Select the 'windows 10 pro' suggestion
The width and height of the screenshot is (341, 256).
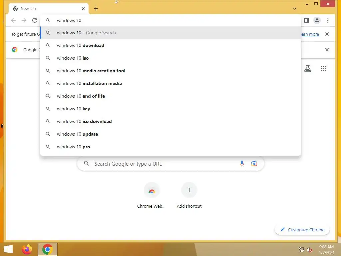[x=170, y=147]
